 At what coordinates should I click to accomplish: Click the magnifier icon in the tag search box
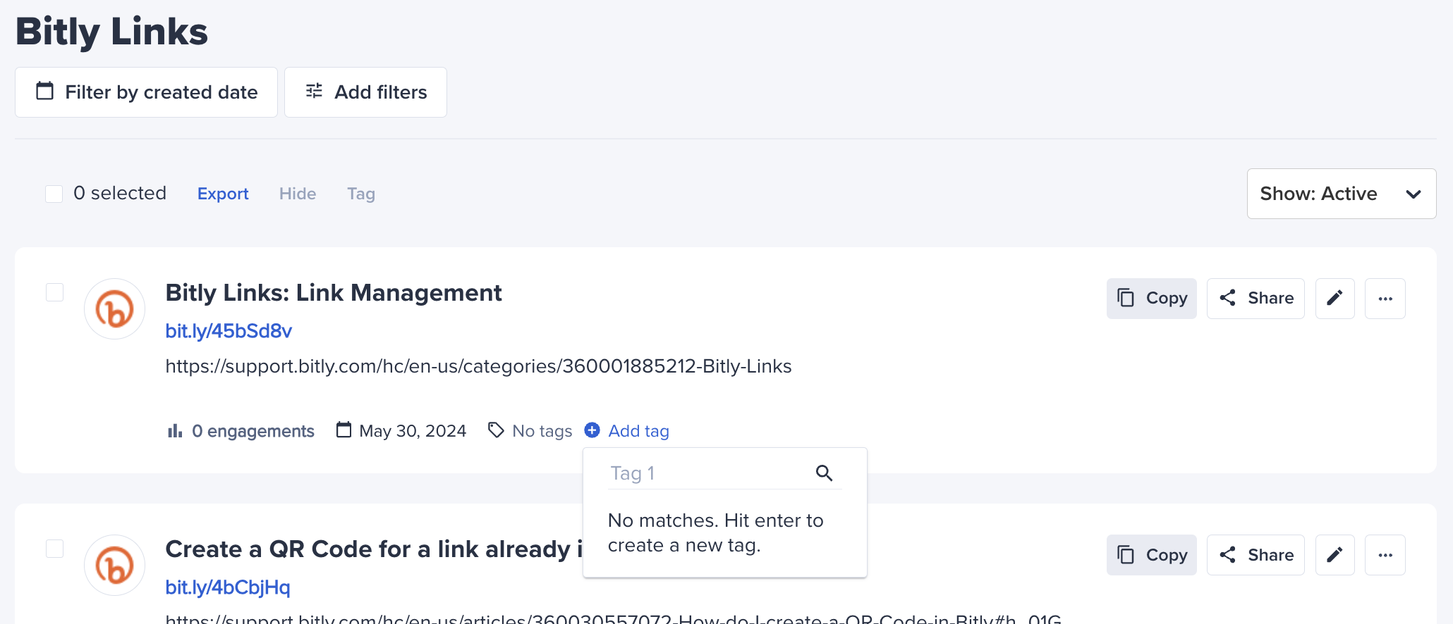825,473
